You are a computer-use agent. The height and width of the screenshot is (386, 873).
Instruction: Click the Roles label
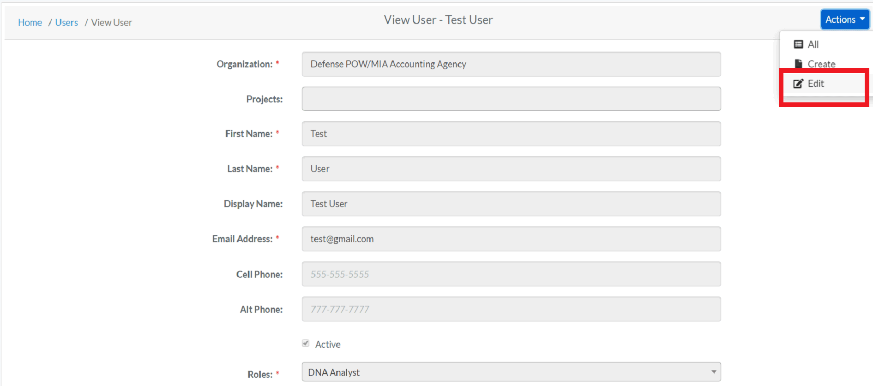[260, 374]
